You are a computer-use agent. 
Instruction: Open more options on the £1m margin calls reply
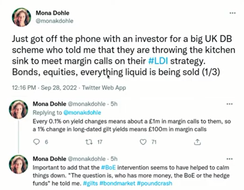point(230,104)
